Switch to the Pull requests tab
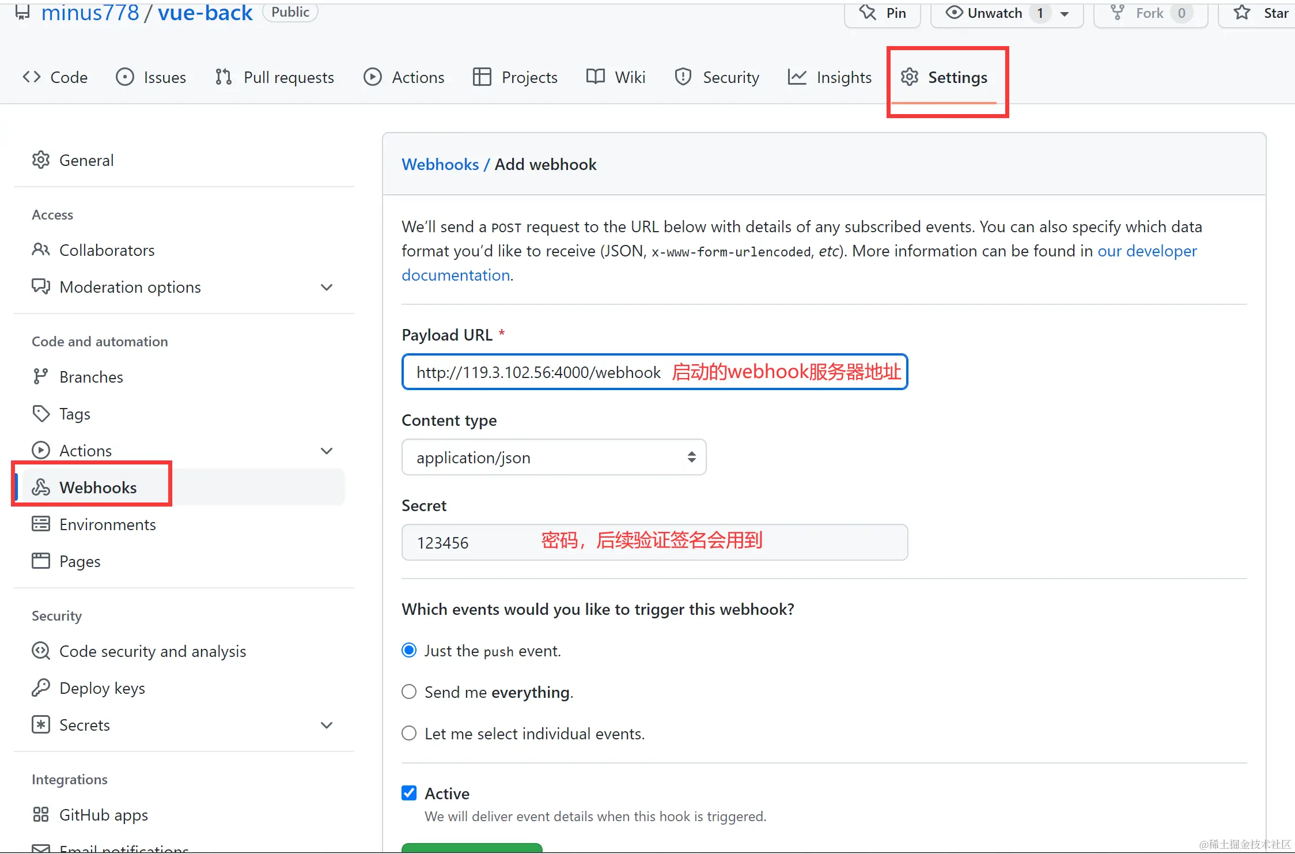 point(274,77)
